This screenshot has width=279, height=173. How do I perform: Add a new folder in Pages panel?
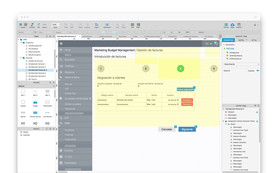(50, 36)
